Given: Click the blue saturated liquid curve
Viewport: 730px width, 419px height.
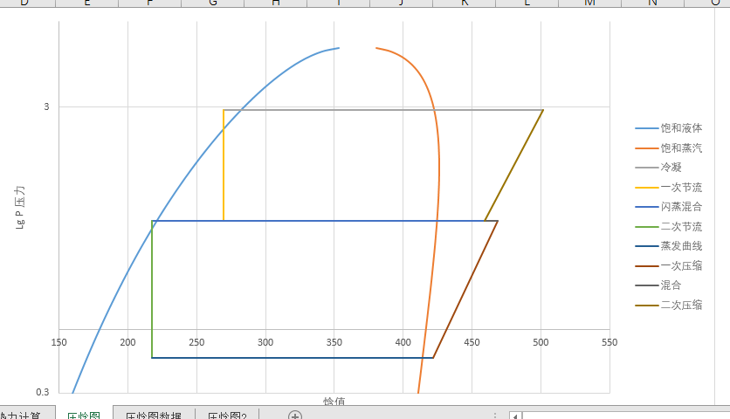Looking at the screenshot, I should coord(198,161).
